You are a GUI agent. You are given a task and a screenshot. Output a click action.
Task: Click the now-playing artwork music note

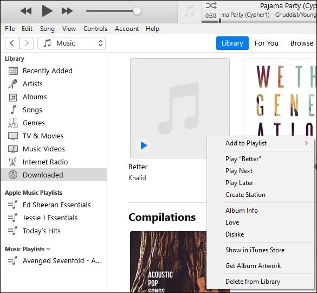point(190,11)
